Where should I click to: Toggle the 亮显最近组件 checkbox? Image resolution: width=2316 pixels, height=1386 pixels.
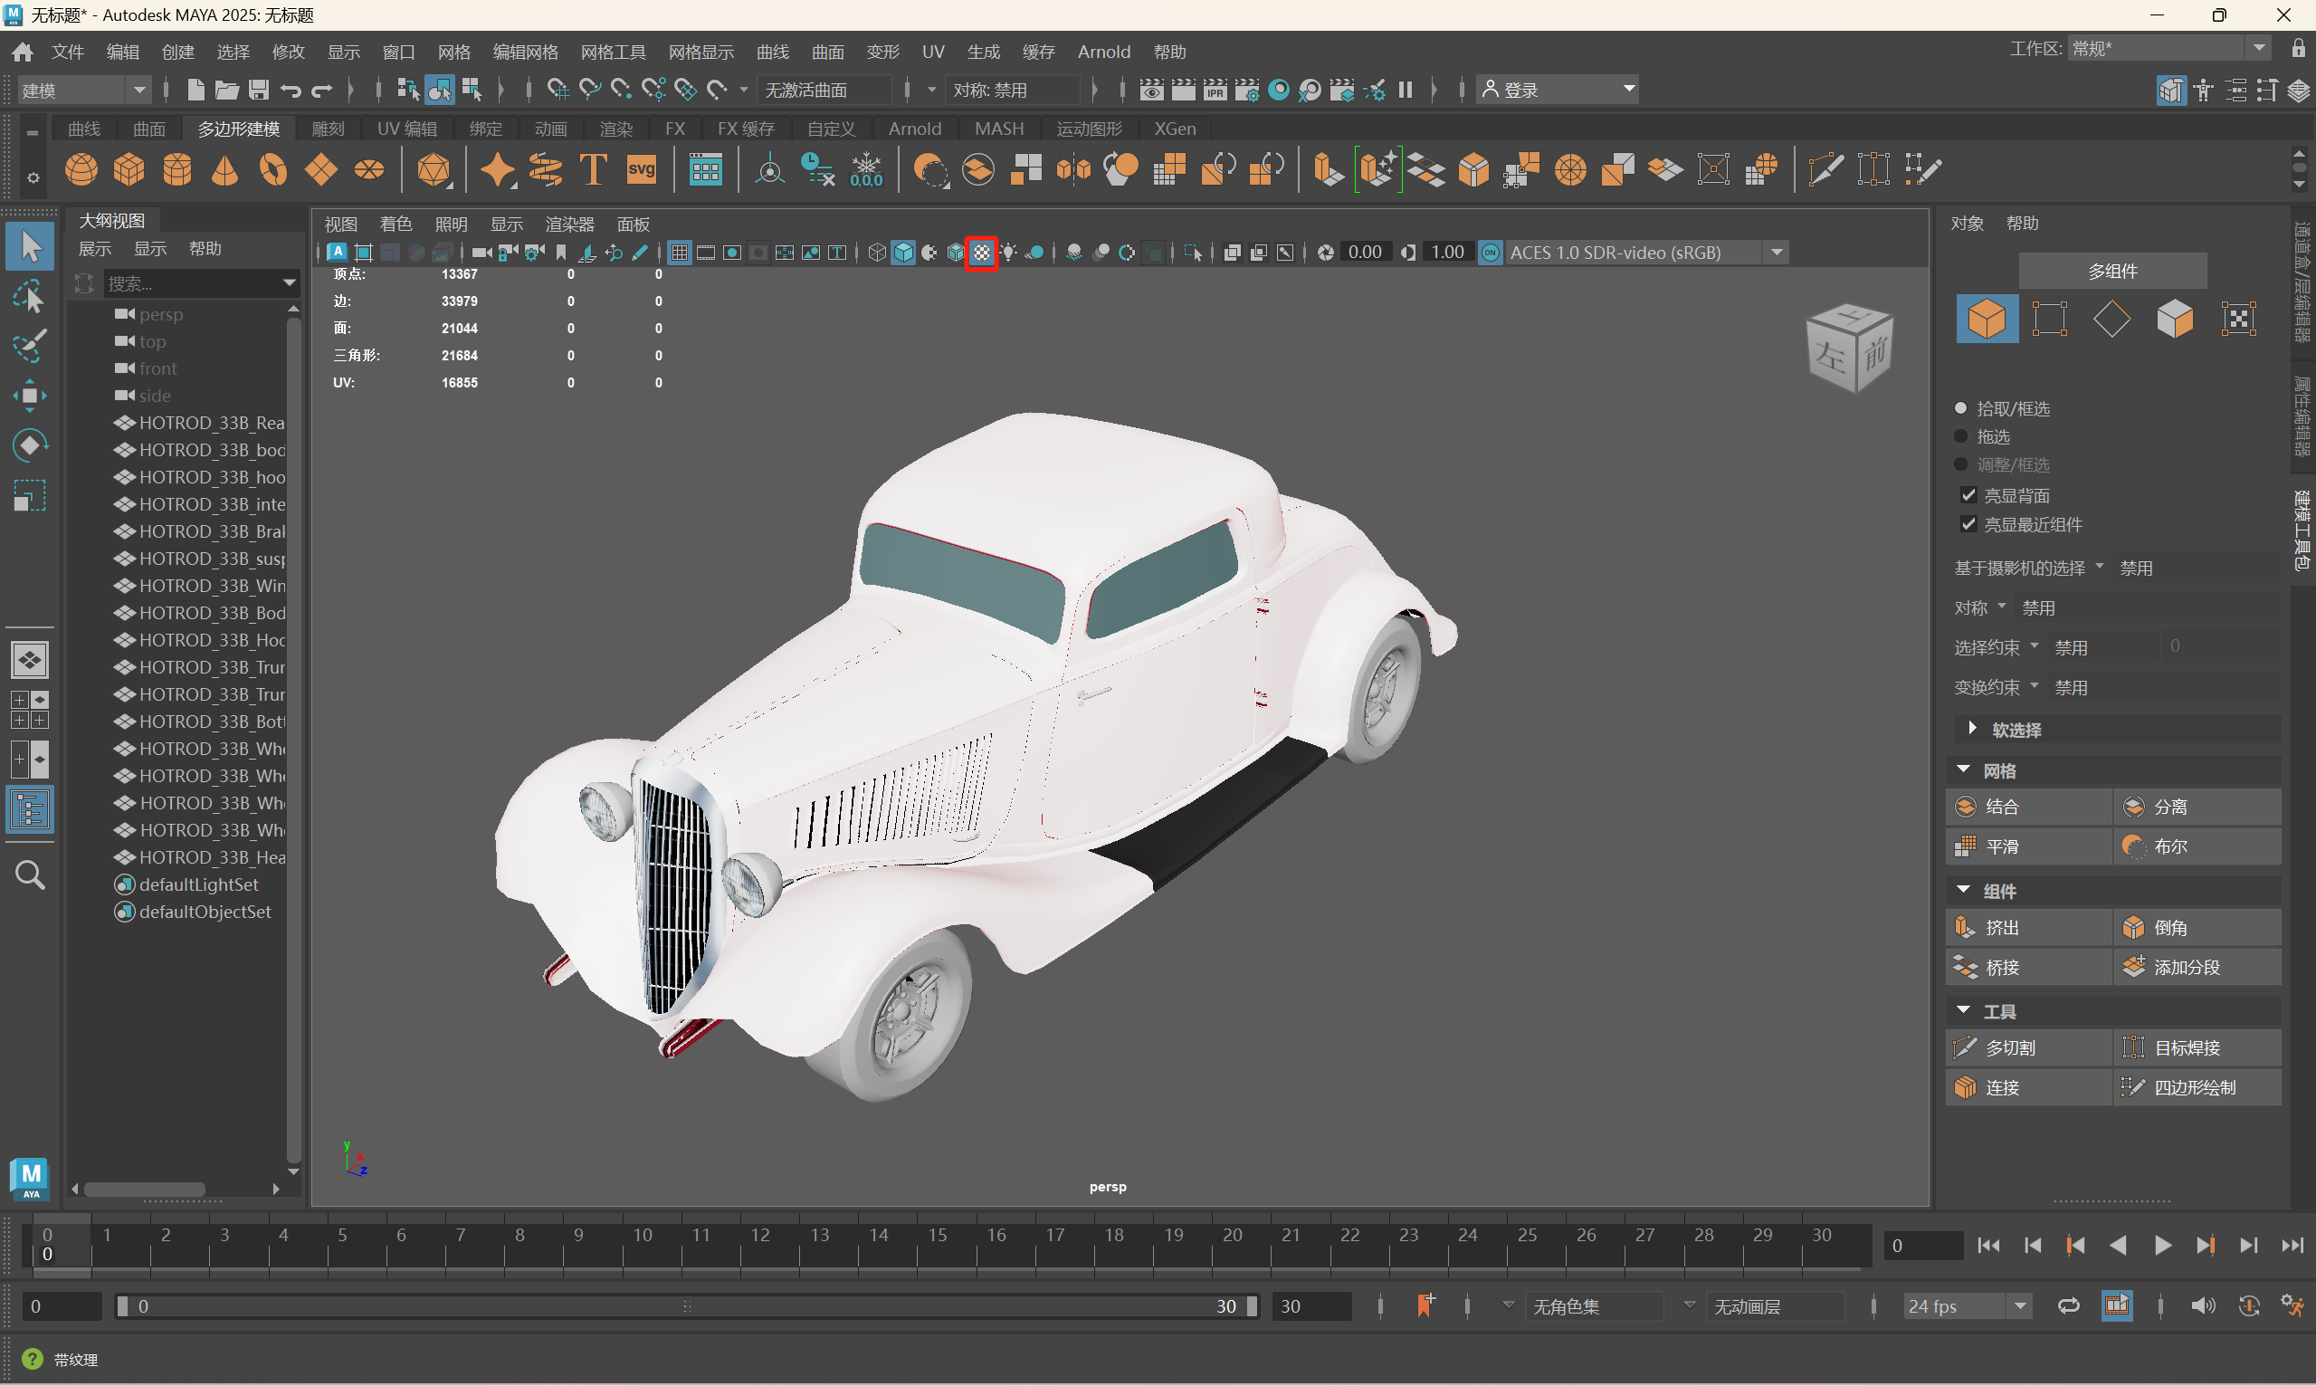pyautogui.click(x=1968, y=524)
